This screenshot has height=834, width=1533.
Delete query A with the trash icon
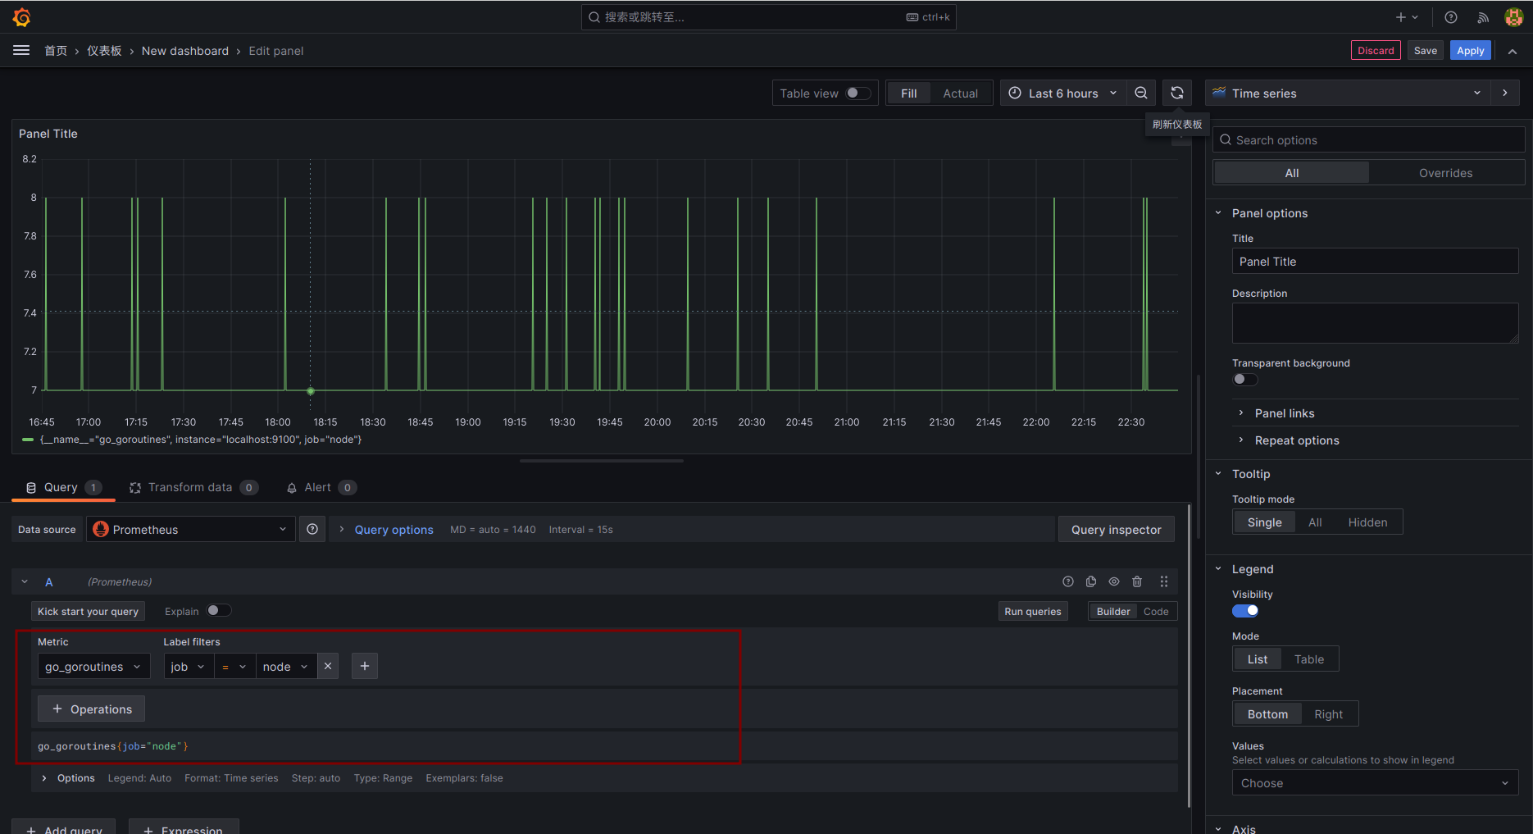click(x=1137, y=582)
